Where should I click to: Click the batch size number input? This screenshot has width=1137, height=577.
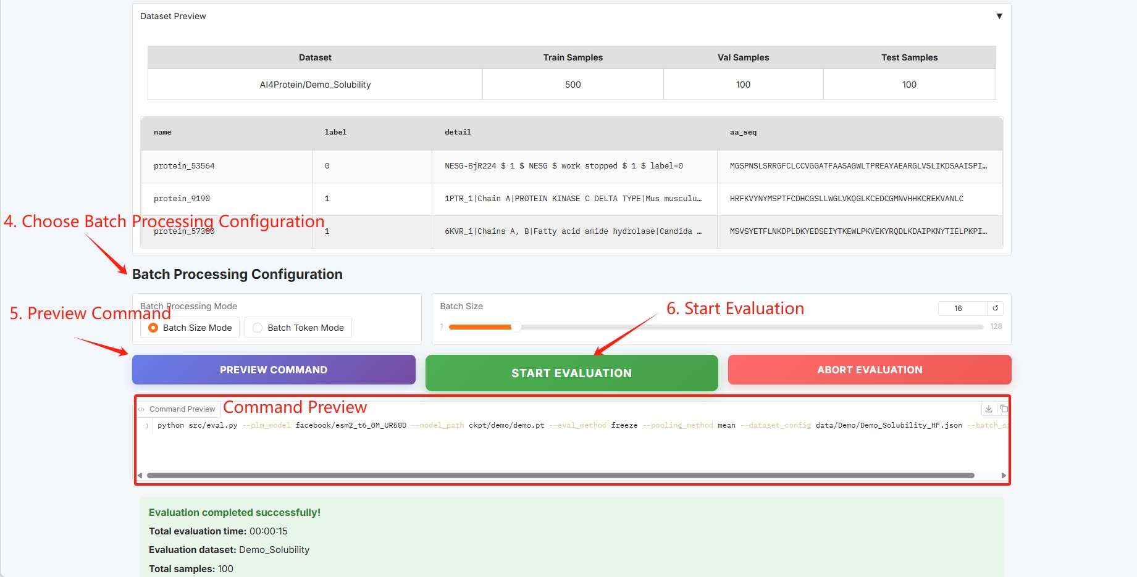961,308
